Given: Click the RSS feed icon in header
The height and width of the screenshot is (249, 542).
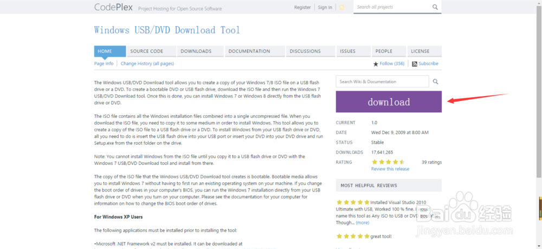Looking at the screenshot, I should tap(341, 7).
